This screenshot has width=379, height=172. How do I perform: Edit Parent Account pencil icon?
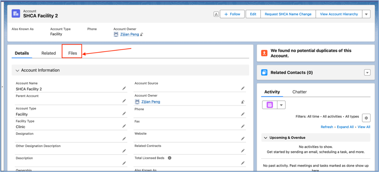pyautogui.click(x=124, y=101)
